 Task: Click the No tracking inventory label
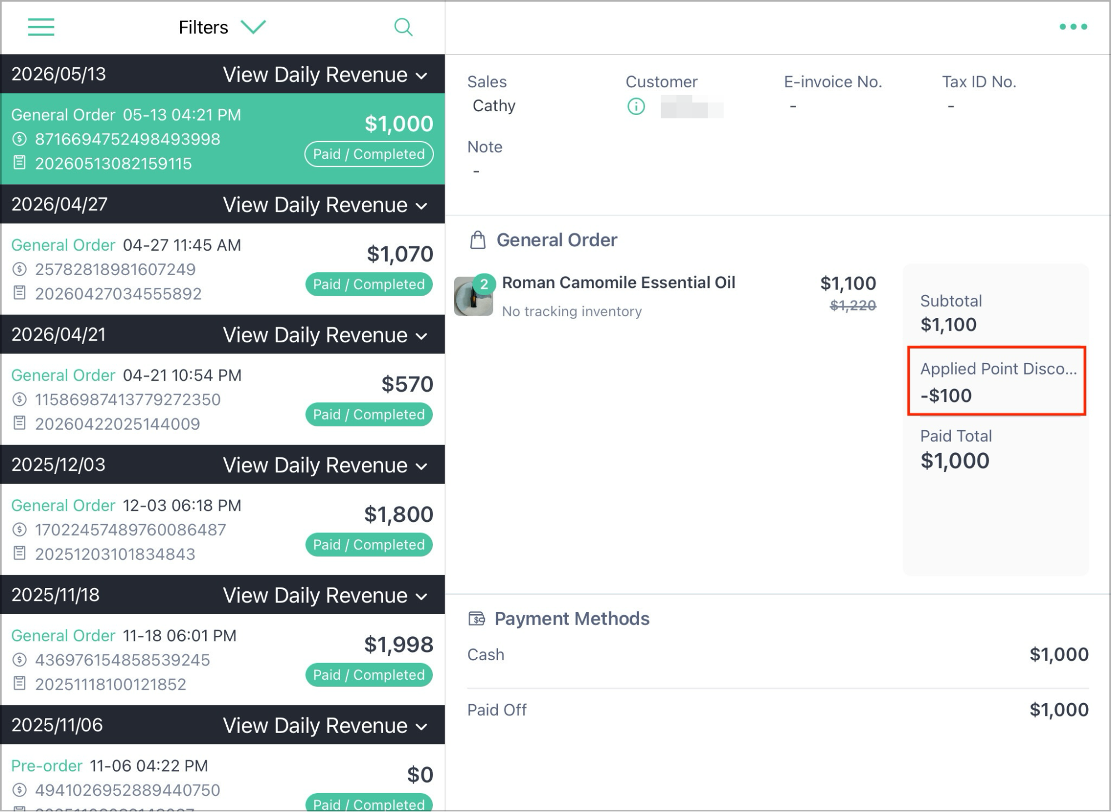coord(571,311)
